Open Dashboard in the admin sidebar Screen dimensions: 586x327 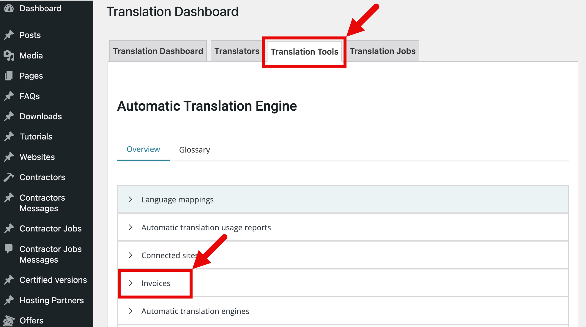coord(40,8)
